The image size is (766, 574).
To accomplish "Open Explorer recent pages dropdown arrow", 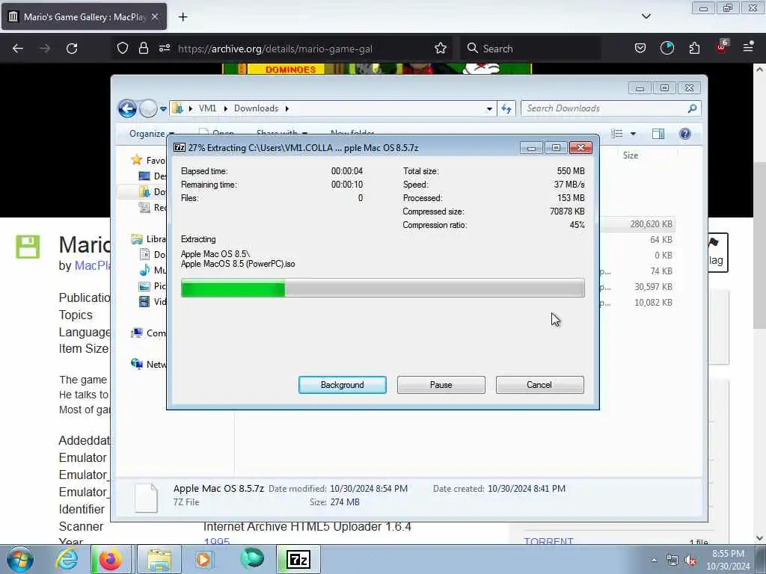I will [163, 109].
